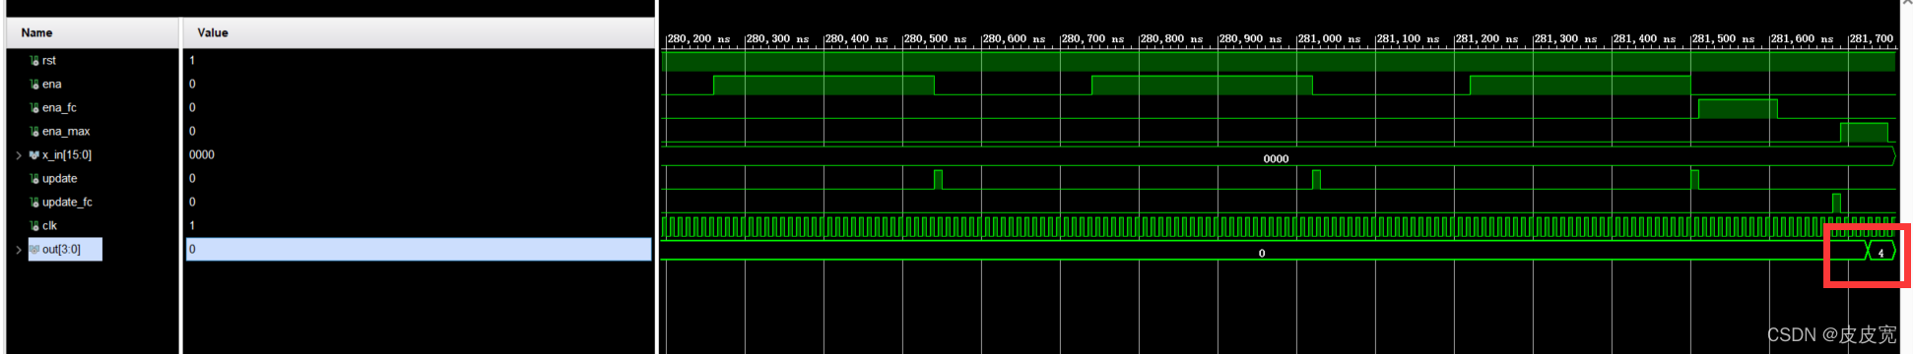Click the update_fc signal icon

point(34,203)
